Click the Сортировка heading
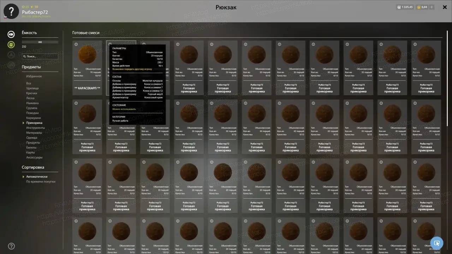This screenshot has width=452, height=254. tap(33, 167)
